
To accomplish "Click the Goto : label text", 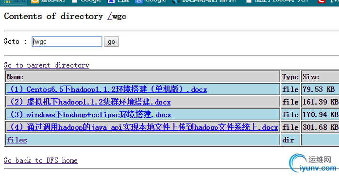I will (x=15, y=41).
